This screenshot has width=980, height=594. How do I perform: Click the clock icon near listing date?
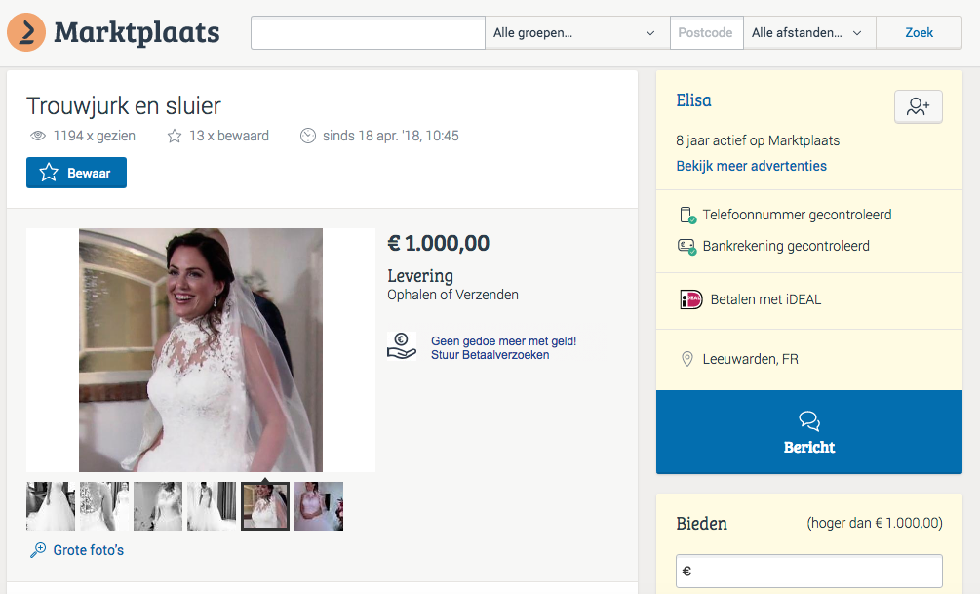[308, 136]
